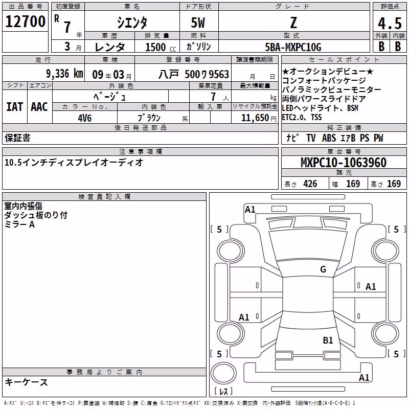Click the A1 mark on the left rear door
The image size is (409, 409).
244,317
